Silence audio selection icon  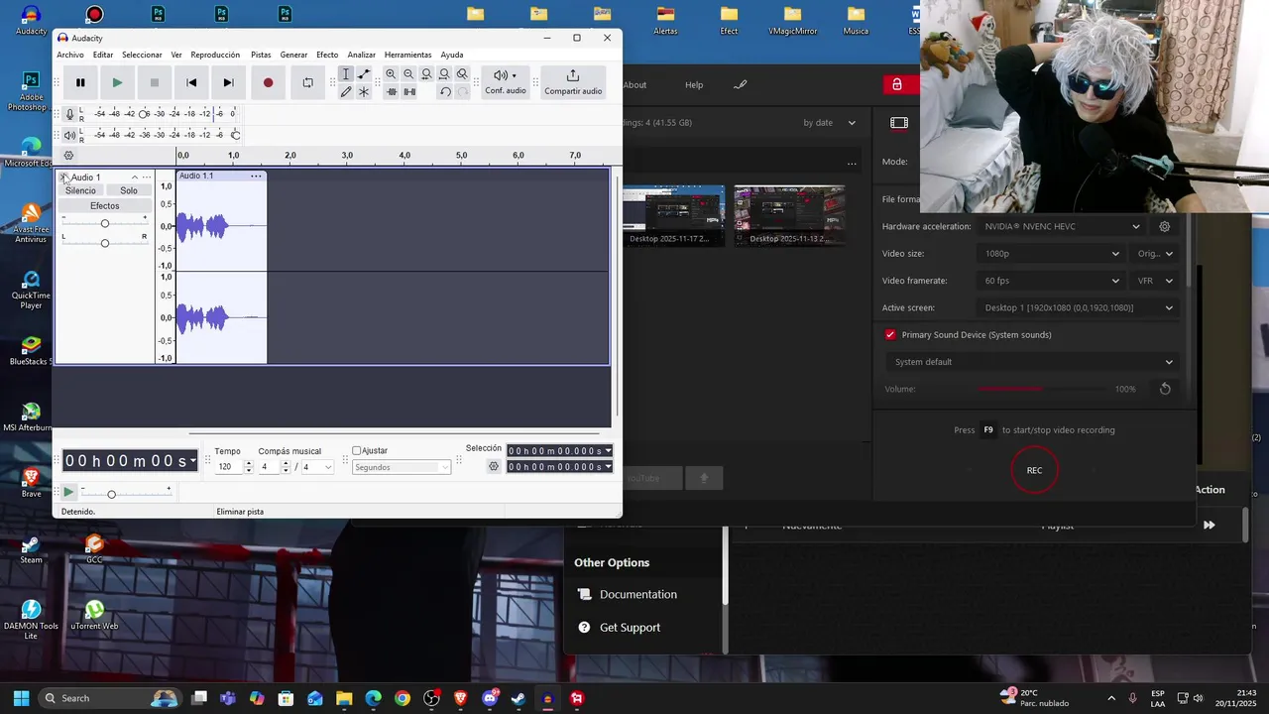tap(409, 91)
